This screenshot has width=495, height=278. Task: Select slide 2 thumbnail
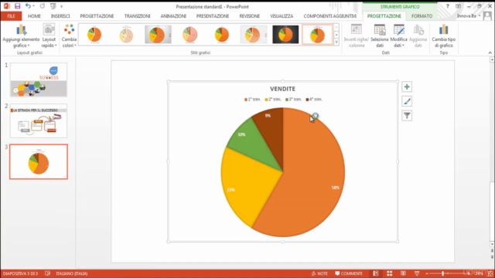pyautogui.click(x=39, y=121)
